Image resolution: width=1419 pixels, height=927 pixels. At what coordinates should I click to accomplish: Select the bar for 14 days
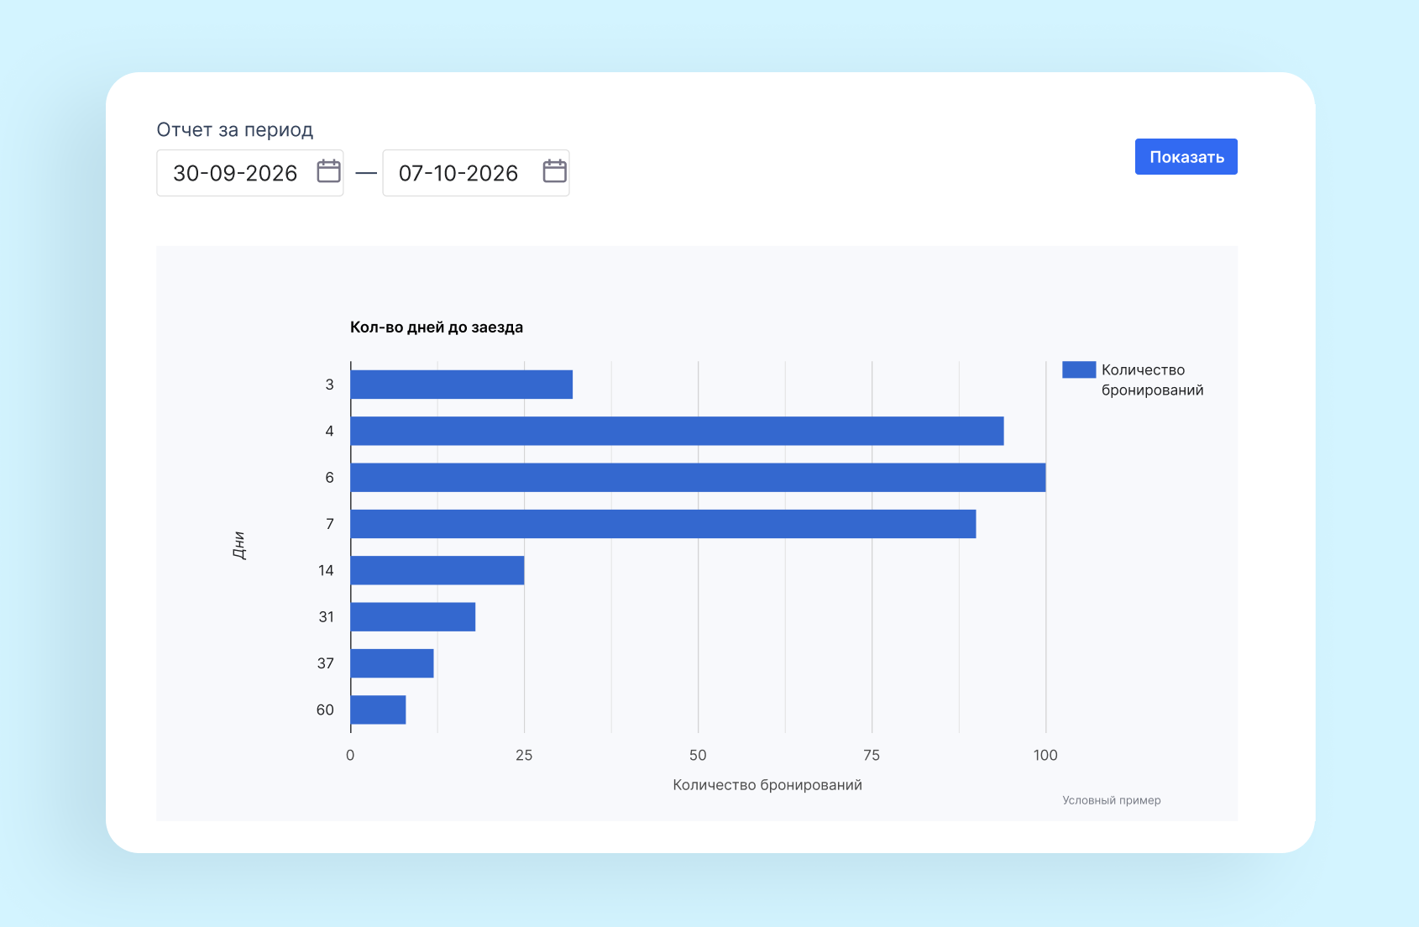pos(437,570)
